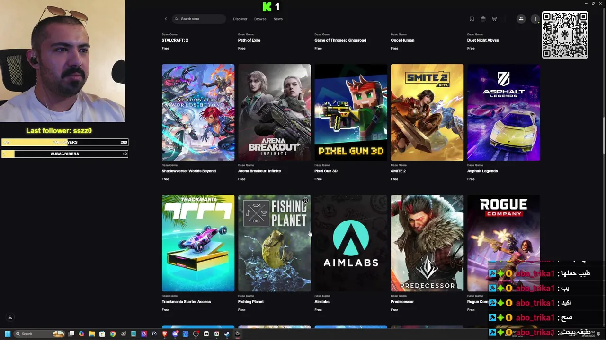The image size is (606, 340).
Task: Open the shopping cart icon
Action: pos(494,19)
